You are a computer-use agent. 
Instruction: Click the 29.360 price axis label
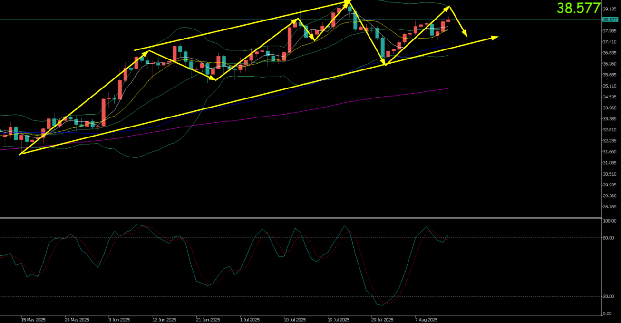(610, 196)
